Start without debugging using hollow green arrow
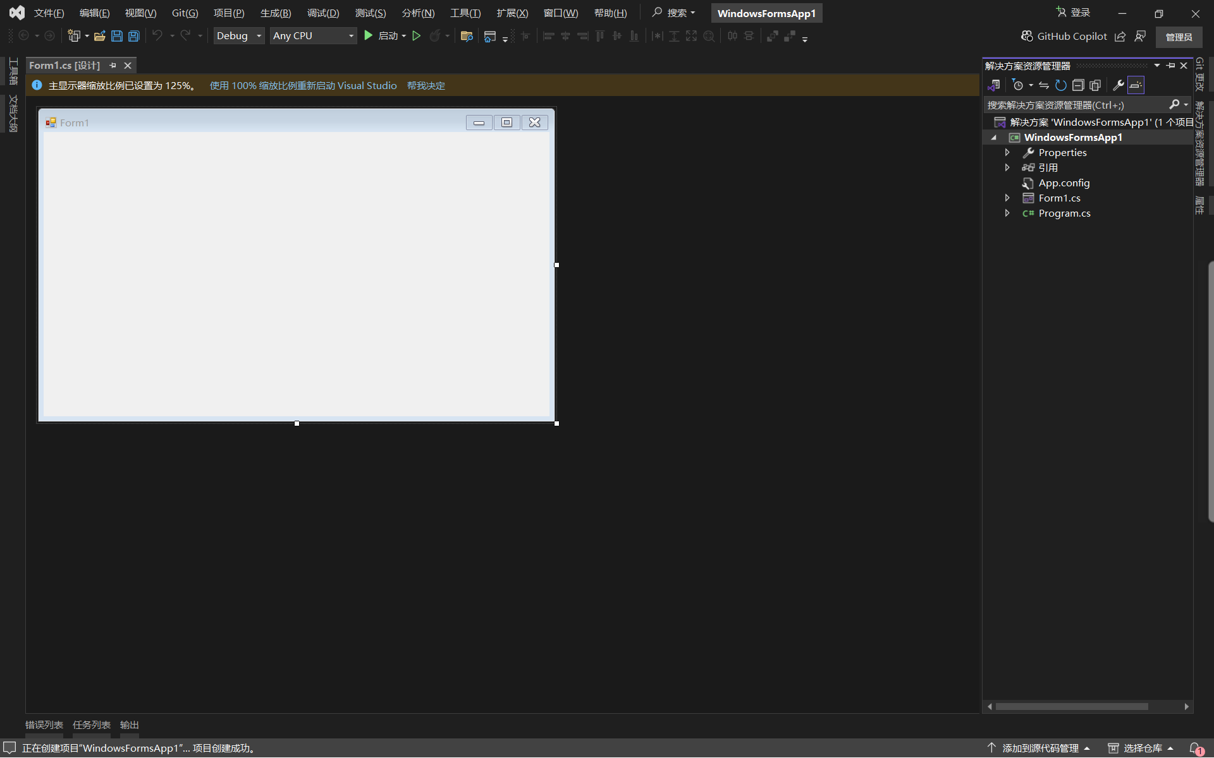 coord(416,36)
